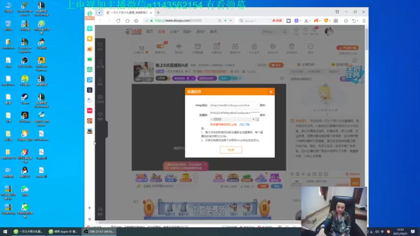This screenshot has height=236, width=420.
Task: Close the Douyu browser tab
Action: pos(151,13)
